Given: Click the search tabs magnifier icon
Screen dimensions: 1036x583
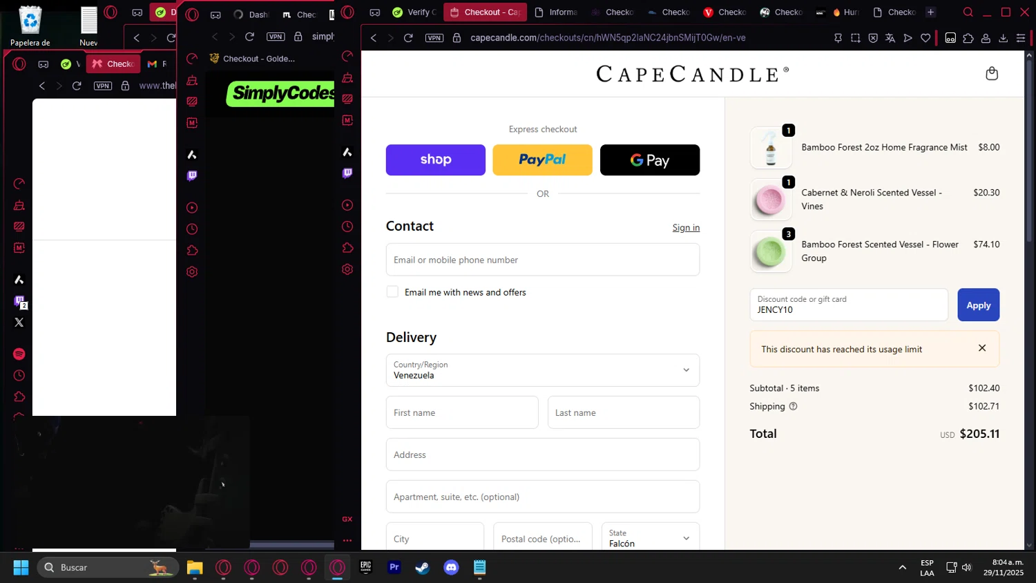Looking at the screenshot, I should pyautogui.click(x=968, y=12).
